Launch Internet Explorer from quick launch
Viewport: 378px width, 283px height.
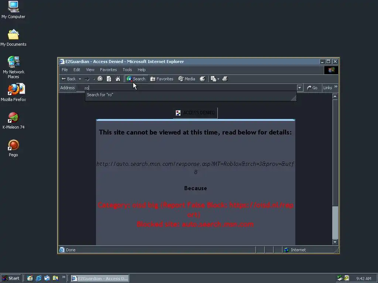click(38, 279)
